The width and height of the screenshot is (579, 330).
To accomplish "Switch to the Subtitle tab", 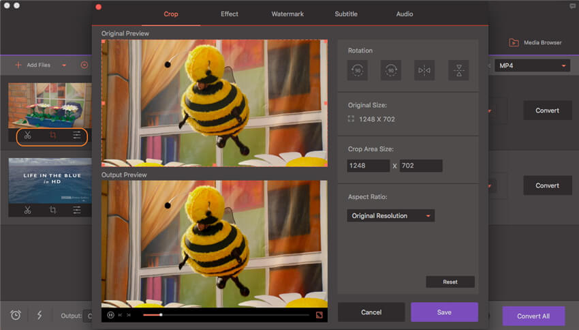I will coord(346,14).
